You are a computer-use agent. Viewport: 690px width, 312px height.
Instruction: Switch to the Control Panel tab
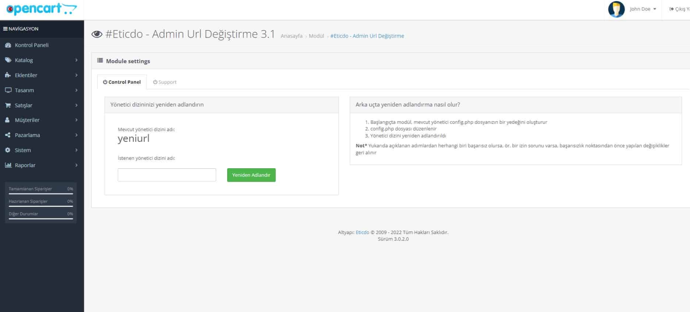[122, 82]
